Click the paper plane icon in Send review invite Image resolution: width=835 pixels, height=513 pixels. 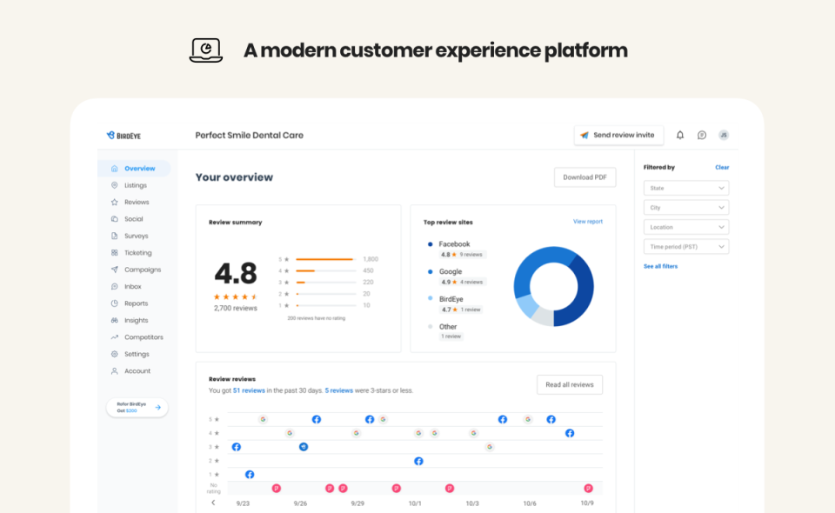(584, 135)
